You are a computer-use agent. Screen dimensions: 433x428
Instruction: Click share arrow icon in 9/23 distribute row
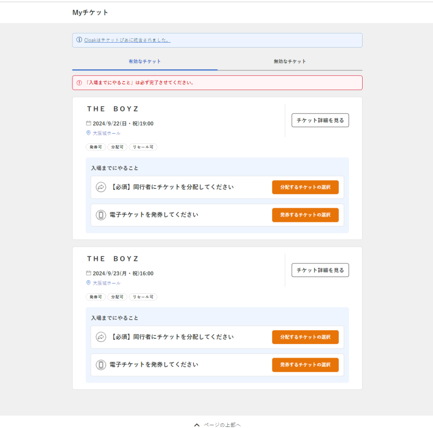tap(101, 337)
